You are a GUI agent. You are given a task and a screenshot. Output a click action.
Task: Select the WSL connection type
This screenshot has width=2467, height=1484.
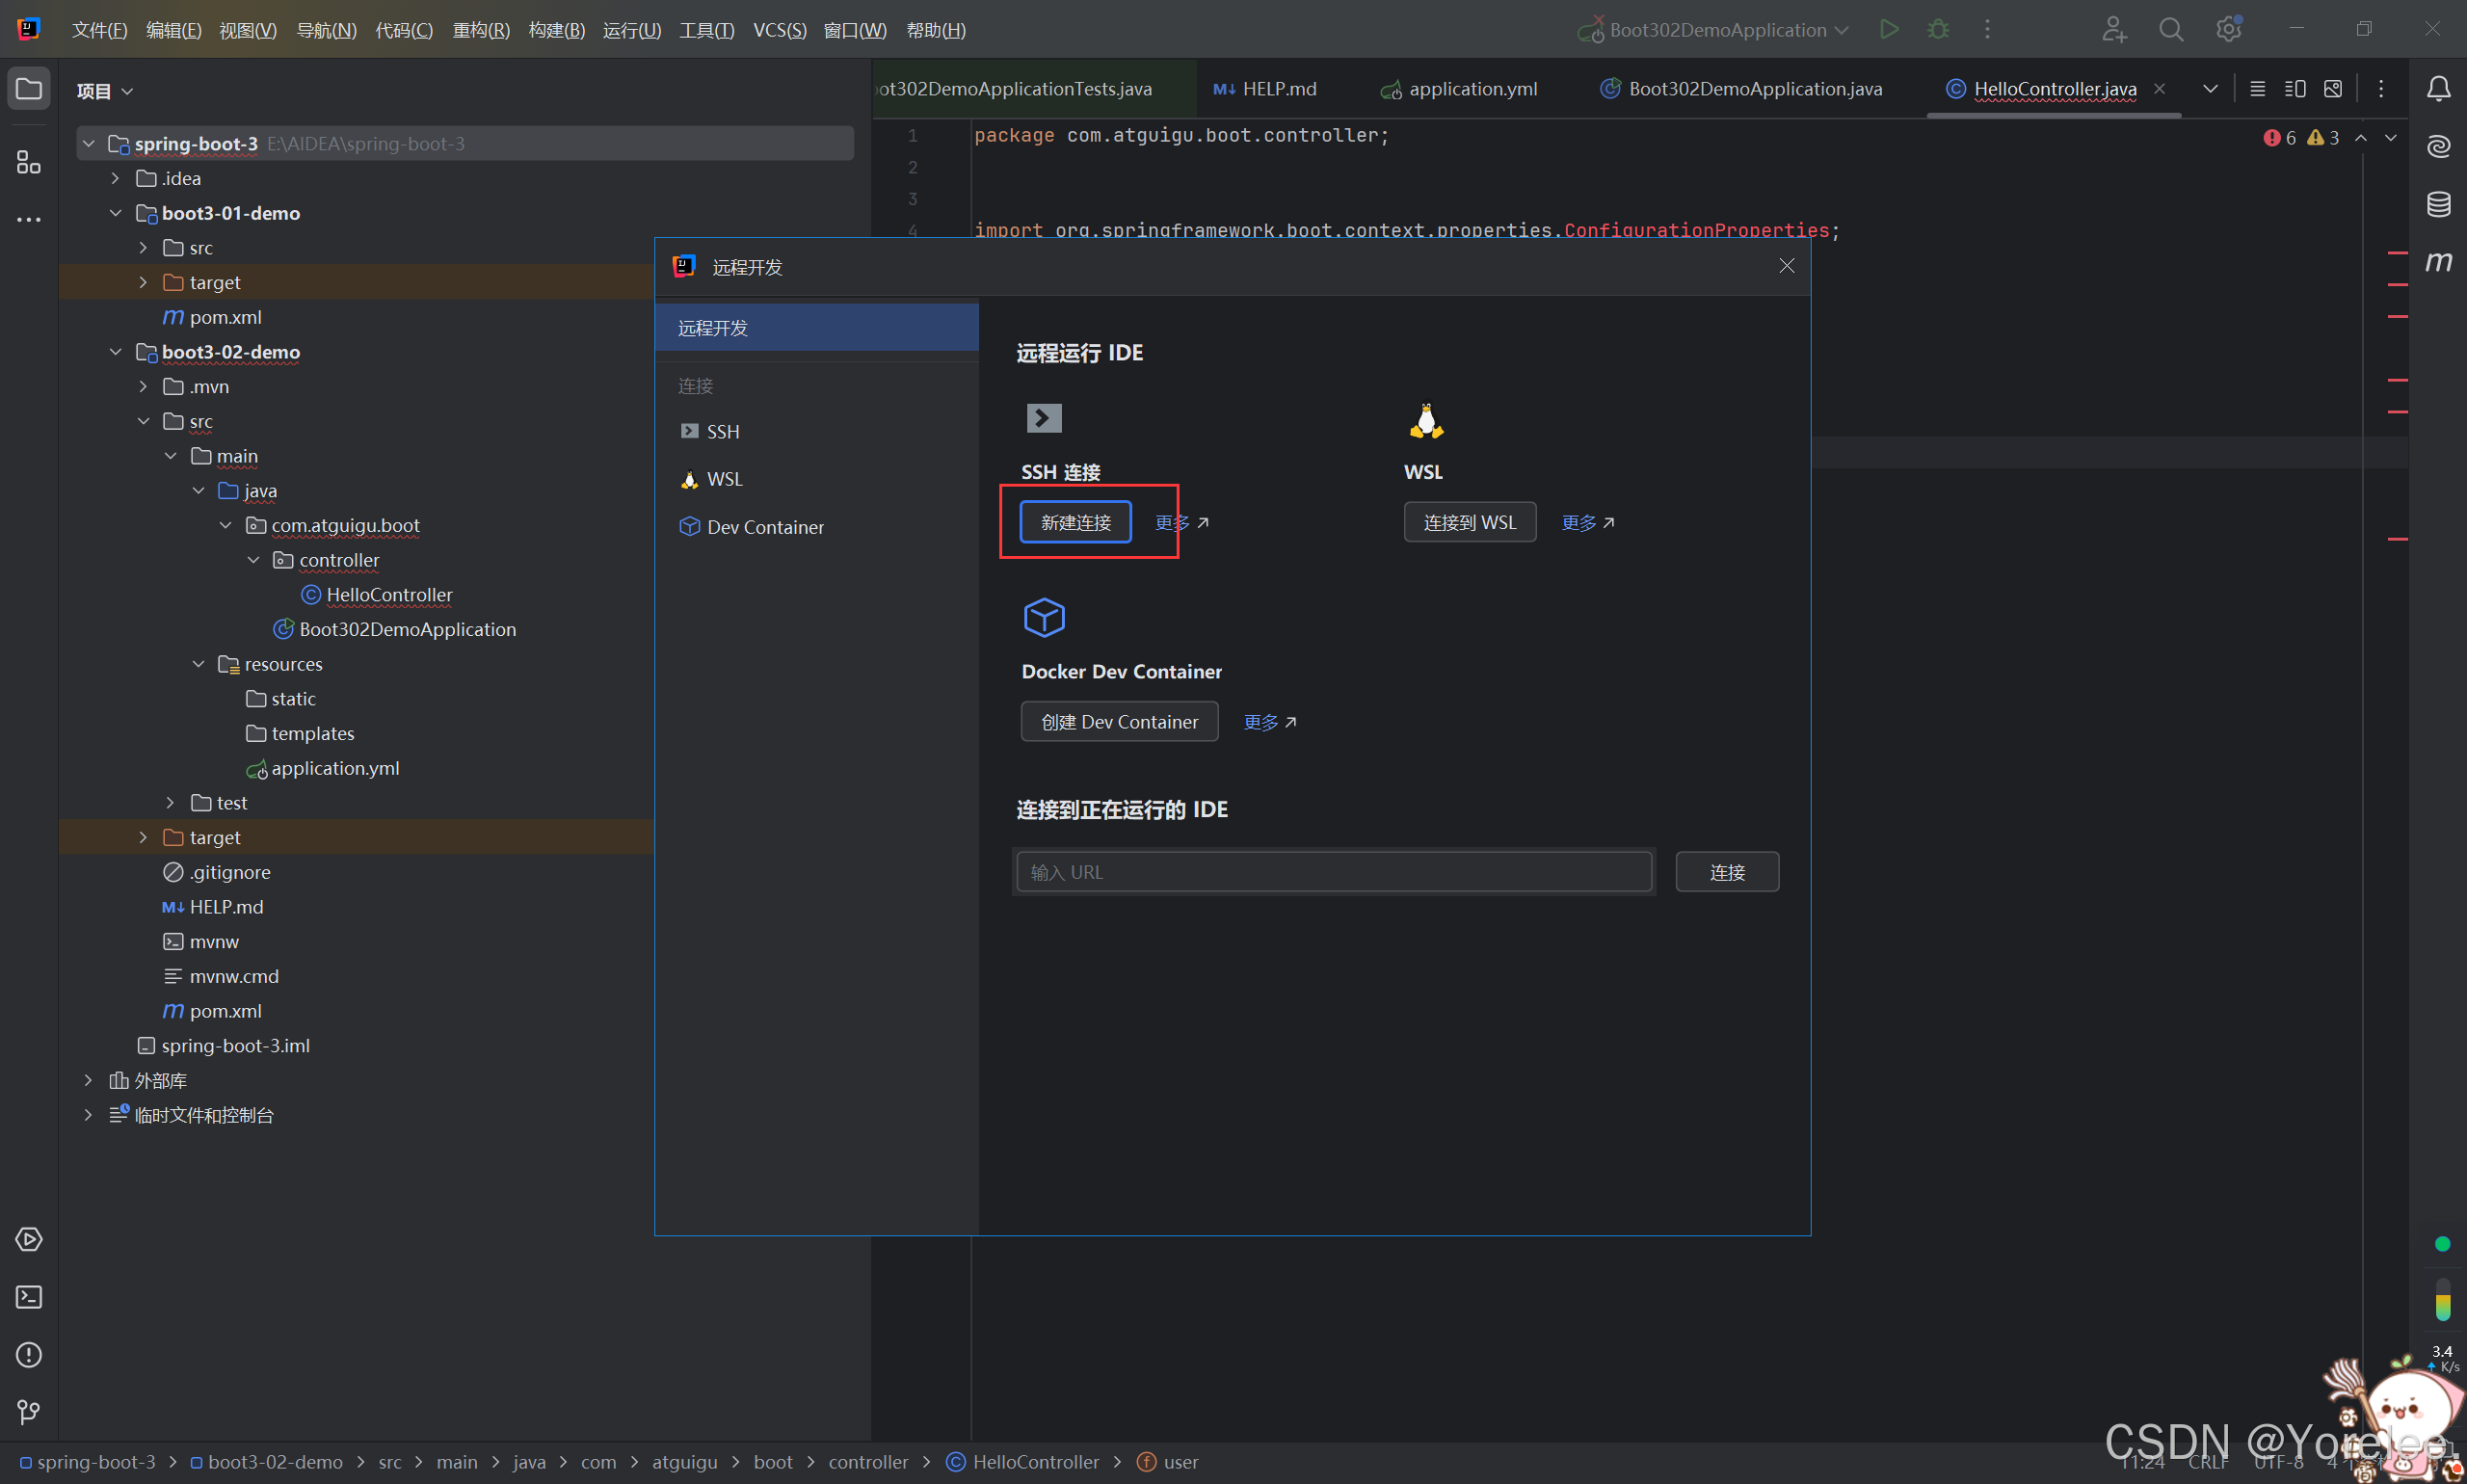(724, 479)
